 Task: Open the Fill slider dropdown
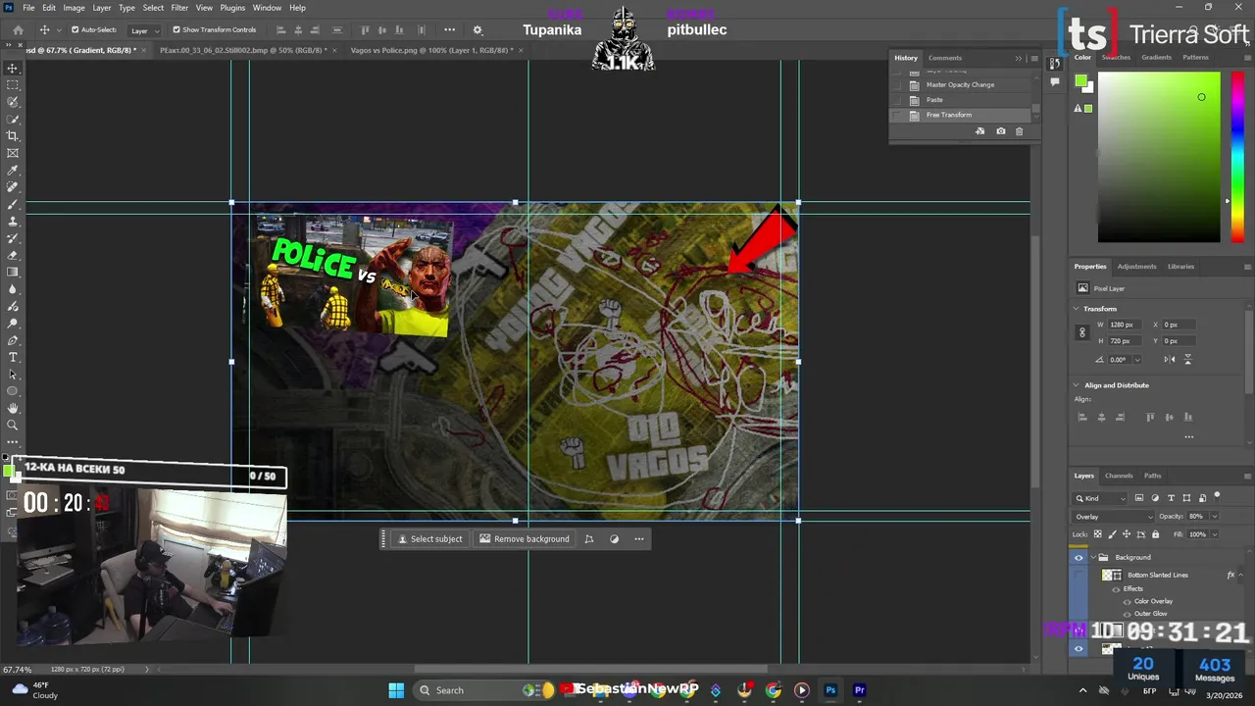tap(1213, 534)
